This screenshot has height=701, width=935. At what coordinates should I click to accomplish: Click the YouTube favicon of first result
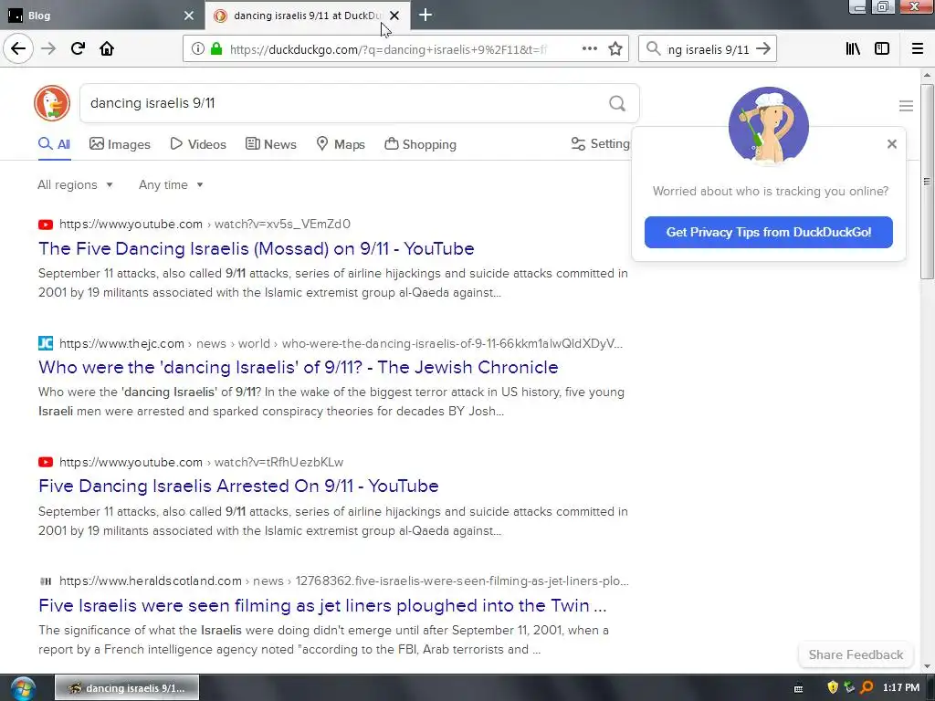coord(46,225)
